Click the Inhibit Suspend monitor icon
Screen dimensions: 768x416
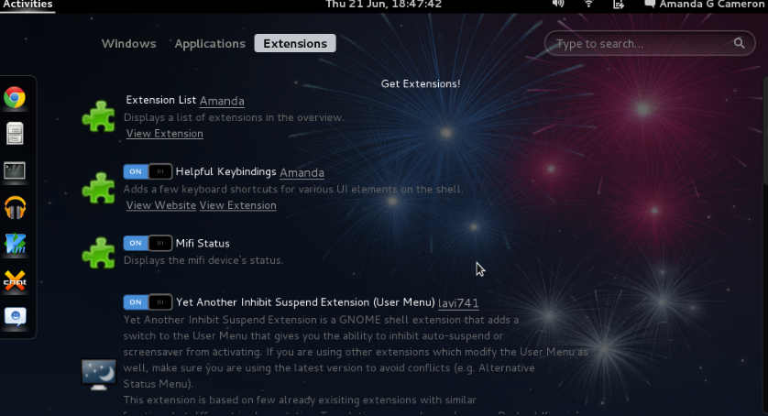pyautogui.click(x=98, y=375)
